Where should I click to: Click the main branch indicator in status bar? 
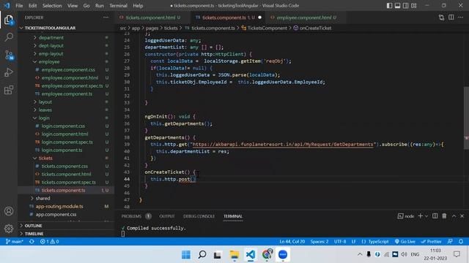point(15,242)
